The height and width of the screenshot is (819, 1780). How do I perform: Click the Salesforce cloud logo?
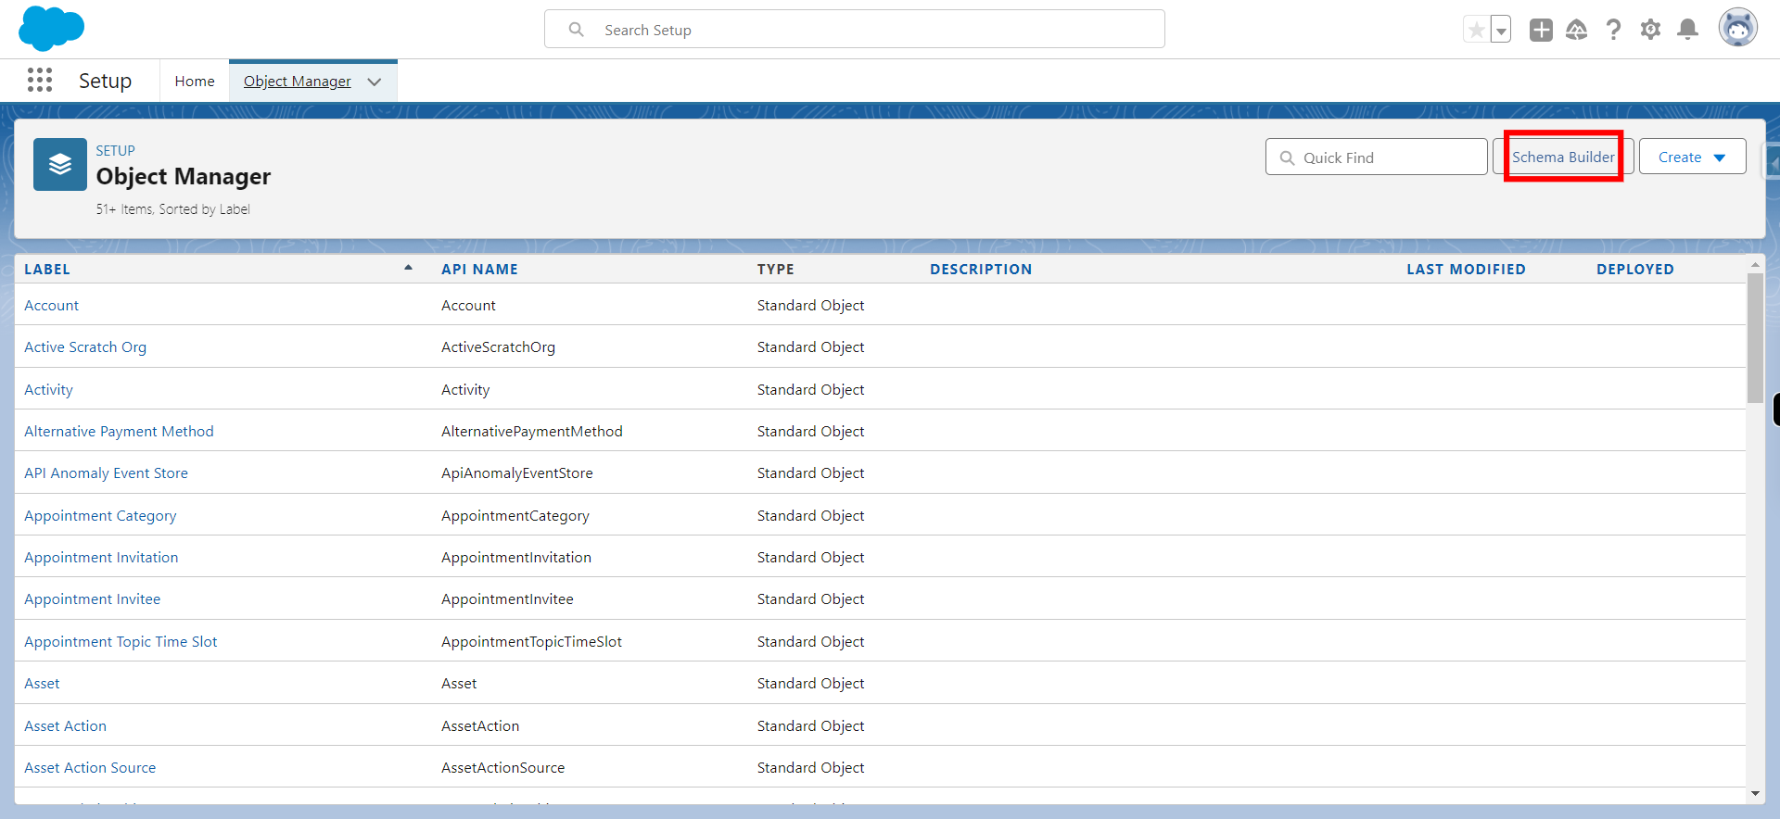point(51,28)
